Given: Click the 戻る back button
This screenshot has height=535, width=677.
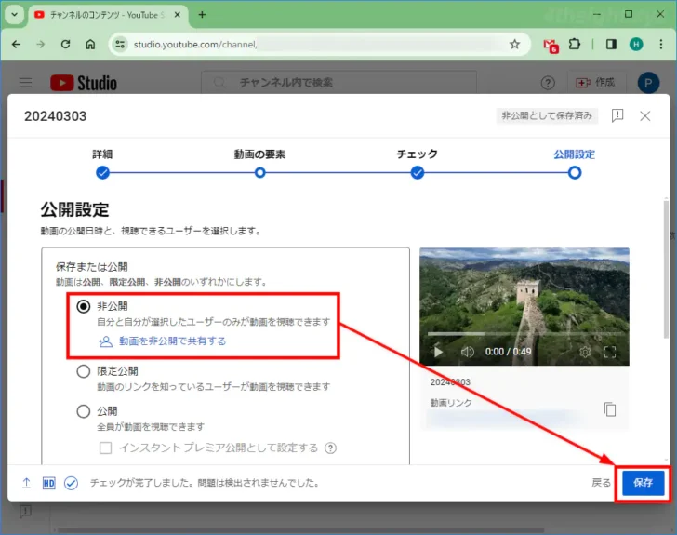Looking at the screenshot, I should coord(601,482).
